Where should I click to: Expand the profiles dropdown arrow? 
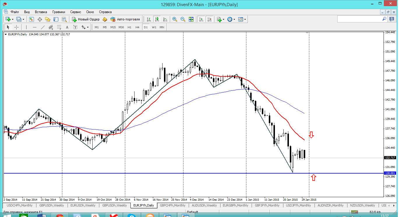[x=24, y=20]
